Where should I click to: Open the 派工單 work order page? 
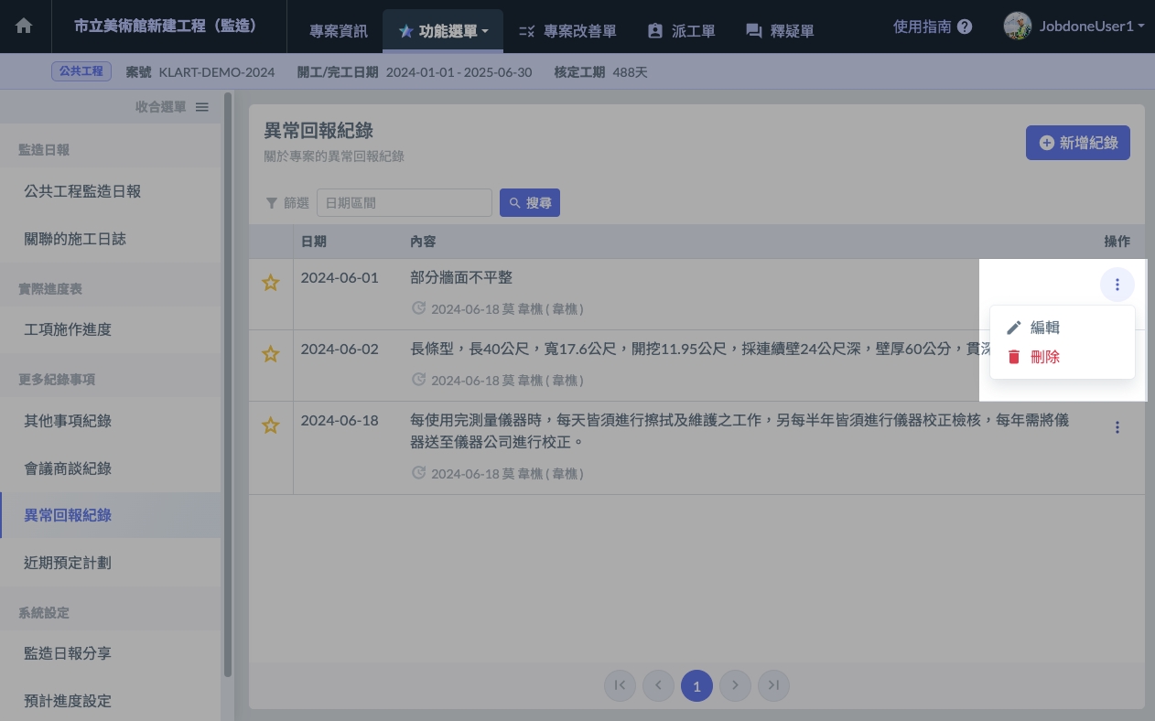679,31
